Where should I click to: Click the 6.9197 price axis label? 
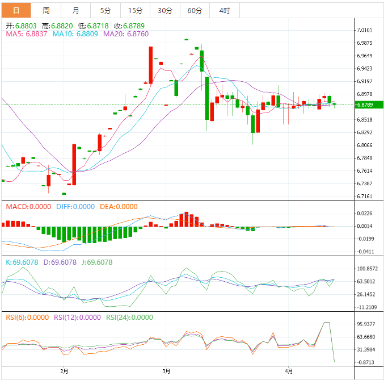(x=365, y=81)
